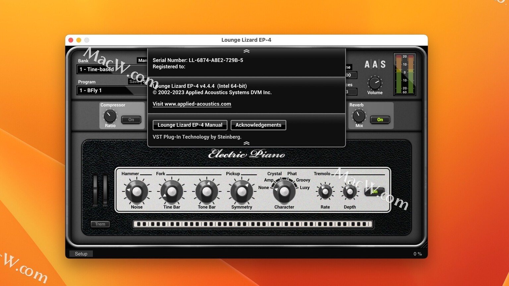Select the Crystal character label
Viewport: 509px width, 286px height.
pyautogui.click(x=274, y=173)
